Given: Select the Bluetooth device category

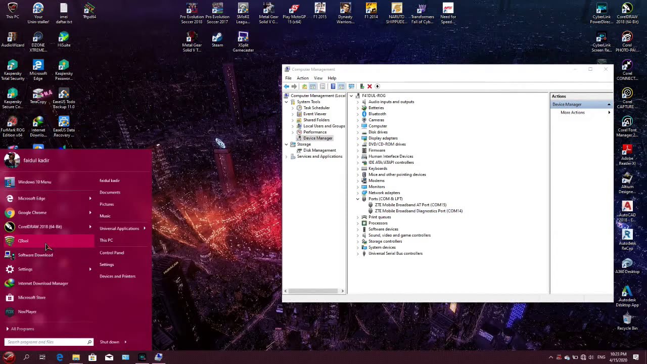Looking at the screenshot, I should [x=377, y=114].
